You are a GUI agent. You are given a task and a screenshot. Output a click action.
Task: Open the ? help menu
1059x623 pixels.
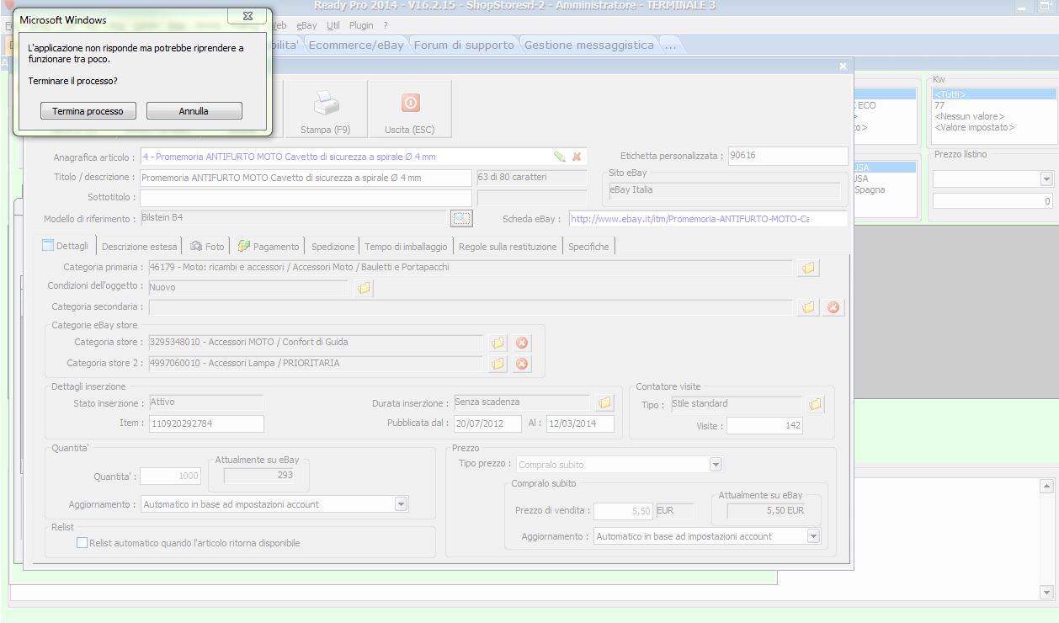385,26
